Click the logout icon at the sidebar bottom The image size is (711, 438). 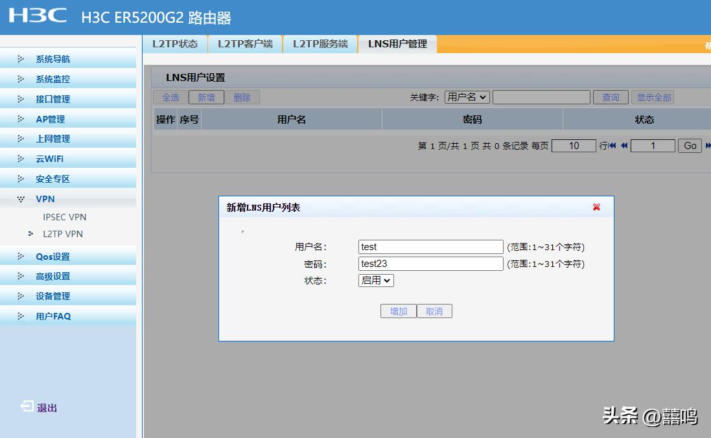click(x=27, y=407)
